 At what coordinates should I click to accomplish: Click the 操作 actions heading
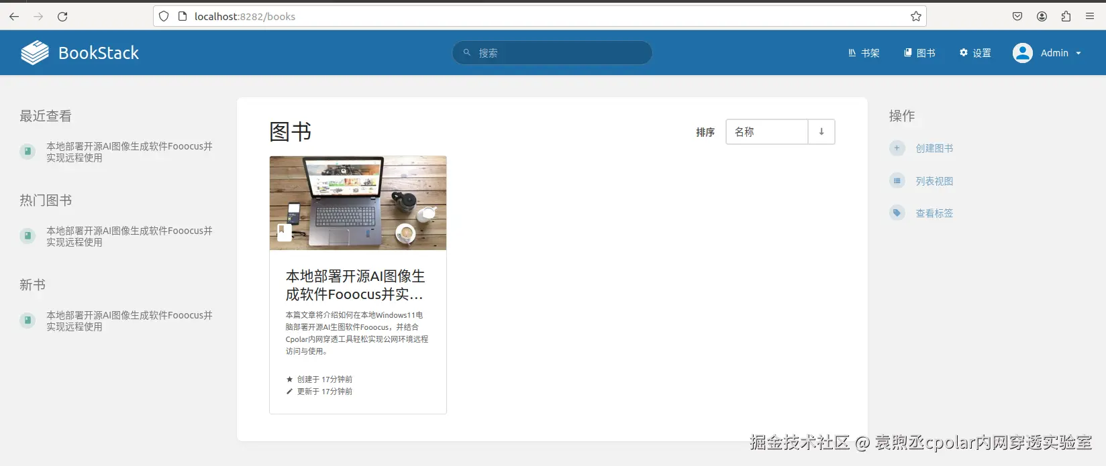pyautogui.click(x=902, y=116)
